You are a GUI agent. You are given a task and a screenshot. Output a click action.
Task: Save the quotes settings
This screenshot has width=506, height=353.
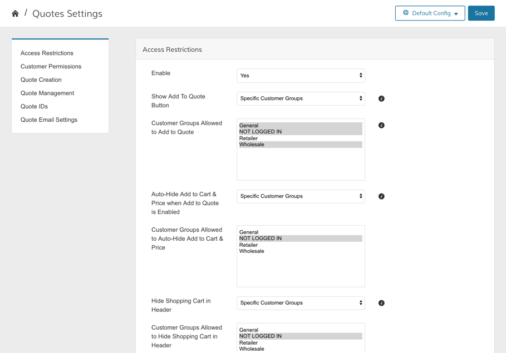pos(481,13)
